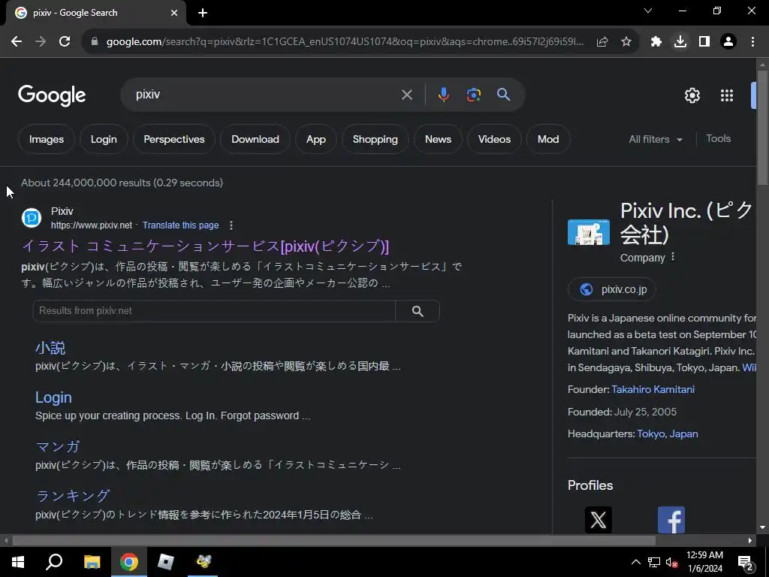The width and height of the screenshot is (769, 577).
Task: Click the browser forward arrow
Action: (41, 42)
